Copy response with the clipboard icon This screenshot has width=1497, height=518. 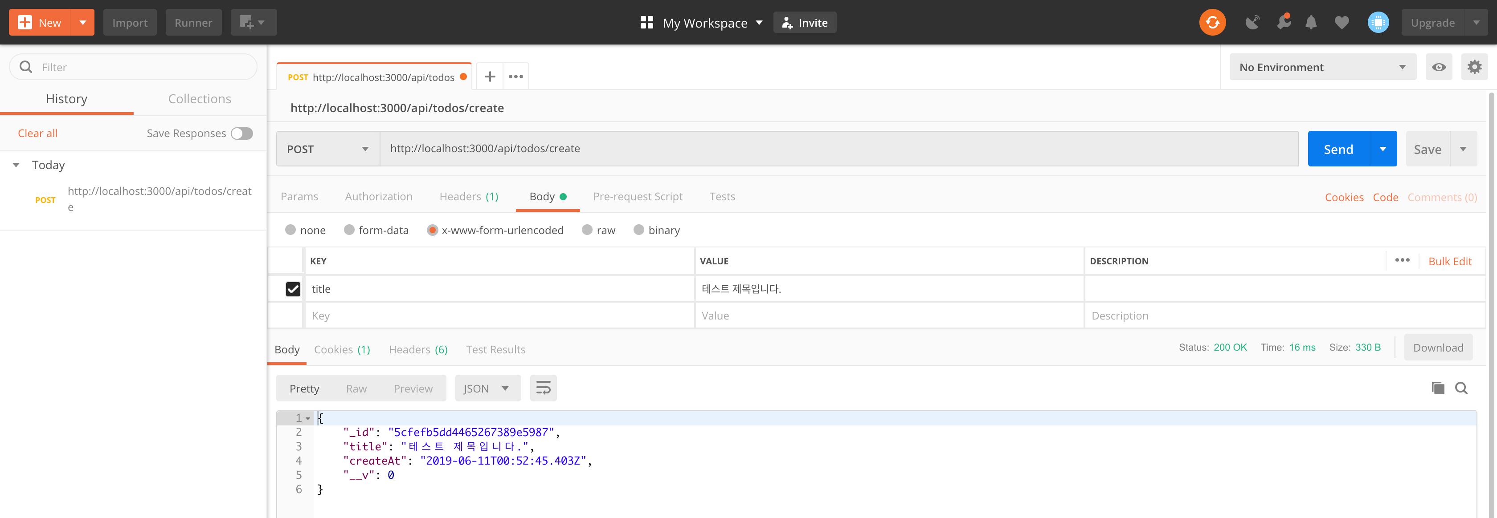pos(1437,388)
